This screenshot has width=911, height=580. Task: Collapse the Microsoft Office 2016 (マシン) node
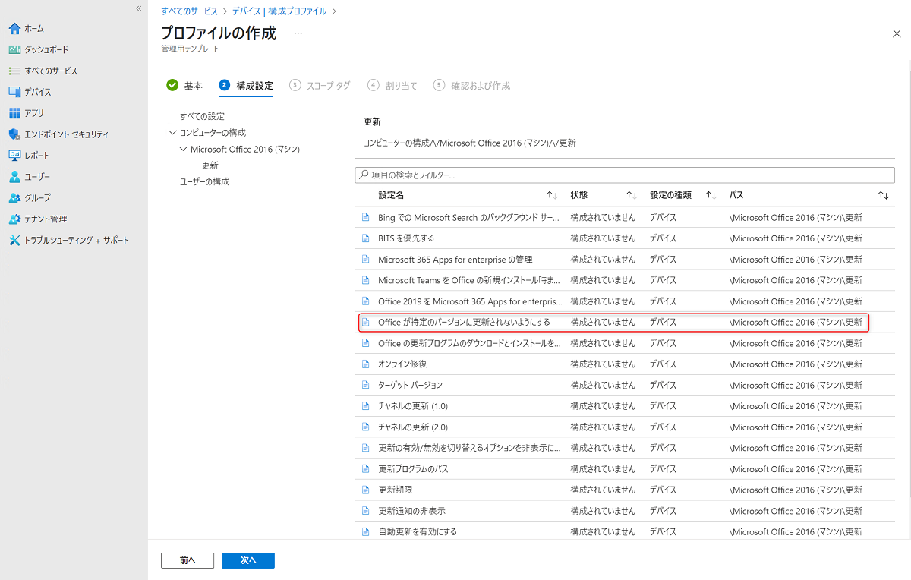coord(183,150)
